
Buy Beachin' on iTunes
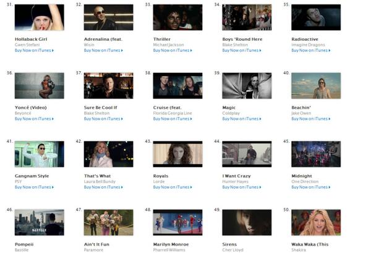(x=311, y=119)
